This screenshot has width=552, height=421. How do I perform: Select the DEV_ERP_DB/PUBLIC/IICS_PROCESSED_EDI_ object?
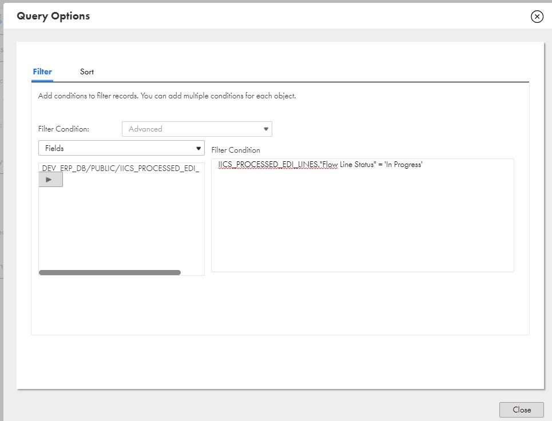coord(121,168)
